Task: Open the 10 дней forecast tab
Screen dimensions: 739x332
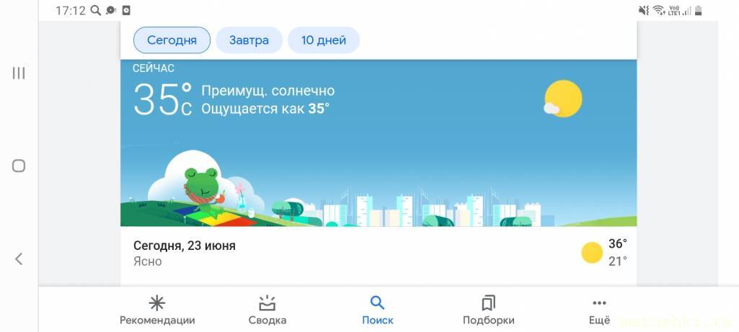Action: 323,40
